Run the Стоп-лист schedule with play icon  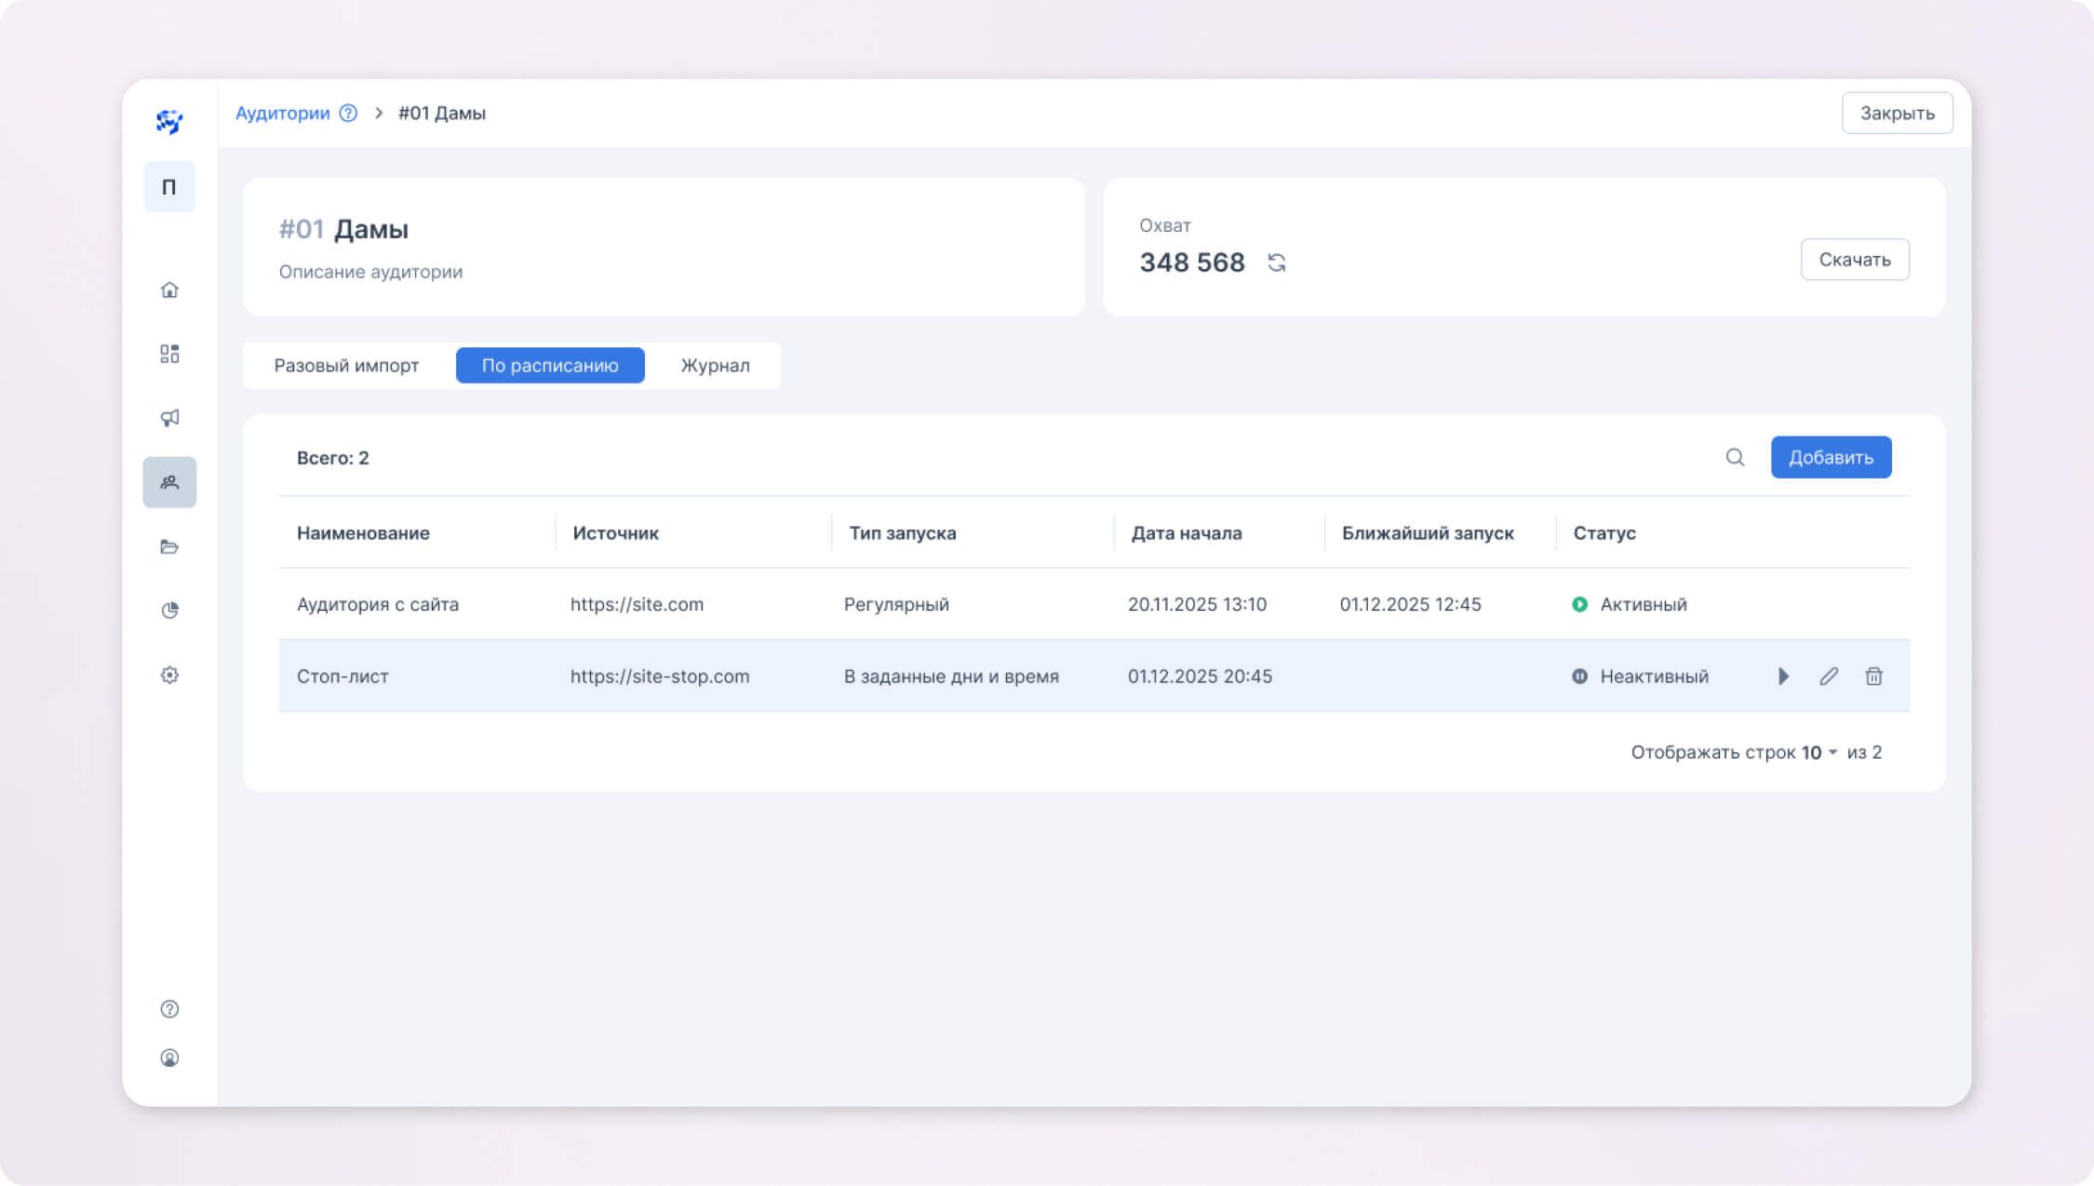click(x=1783, y=677)
